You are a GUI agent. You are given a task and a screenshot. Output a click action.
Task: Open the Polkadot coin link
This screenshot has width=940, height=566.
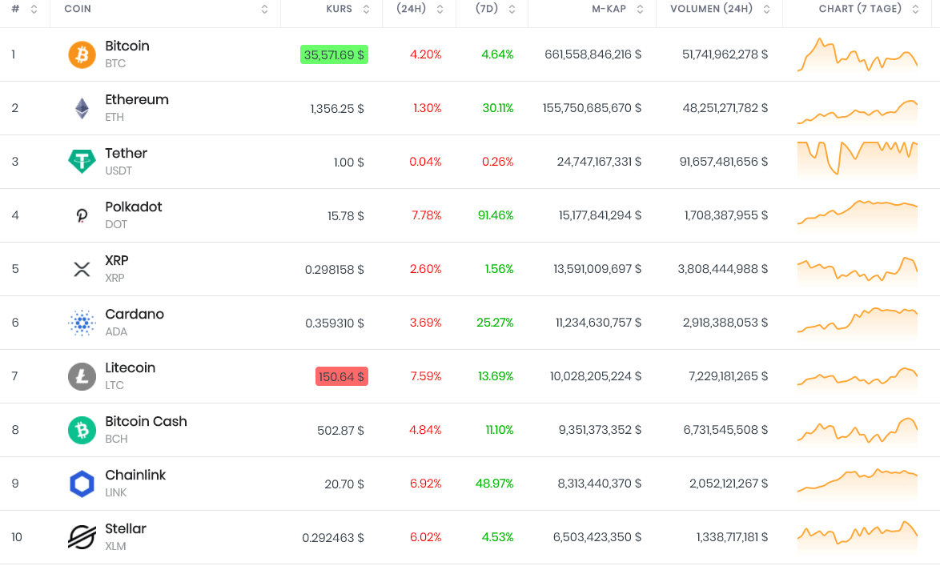(x=134, y=207)
